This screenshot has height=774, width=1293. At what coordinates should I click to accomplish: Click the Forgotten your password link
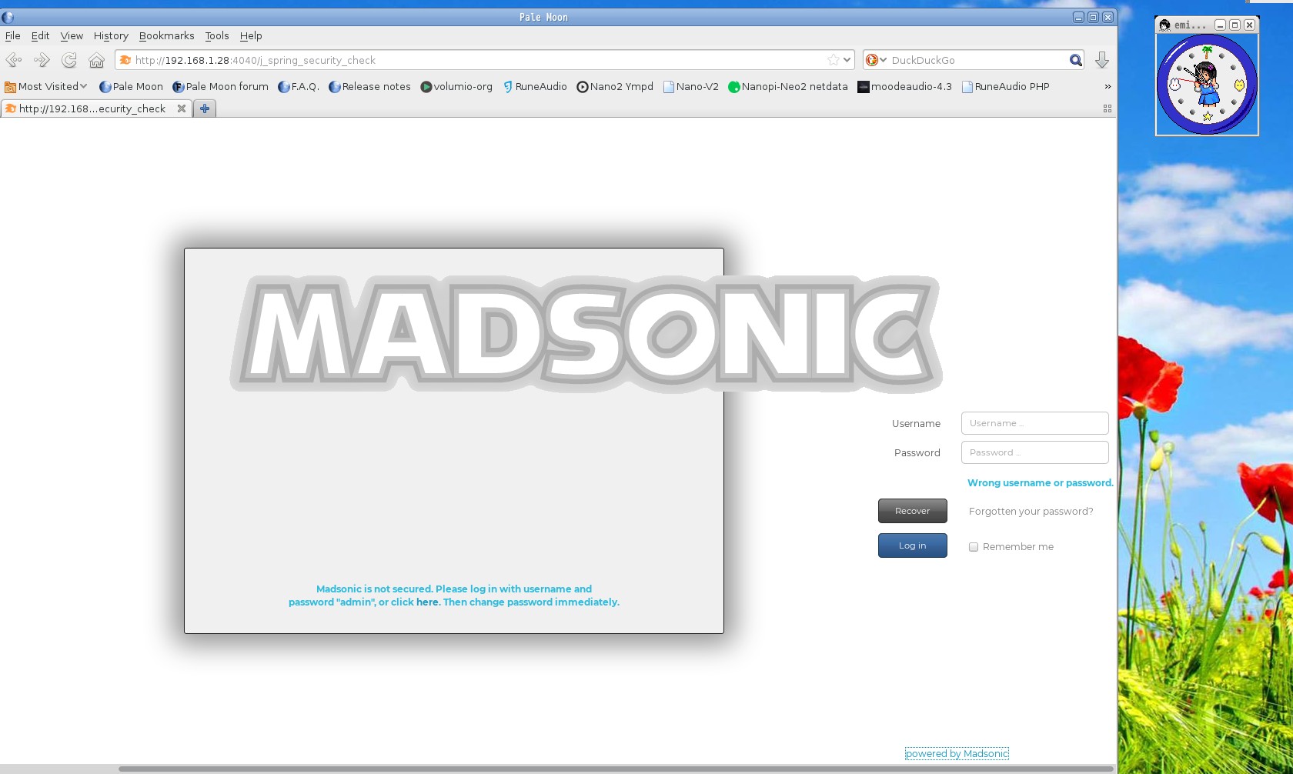point(1031,511)
